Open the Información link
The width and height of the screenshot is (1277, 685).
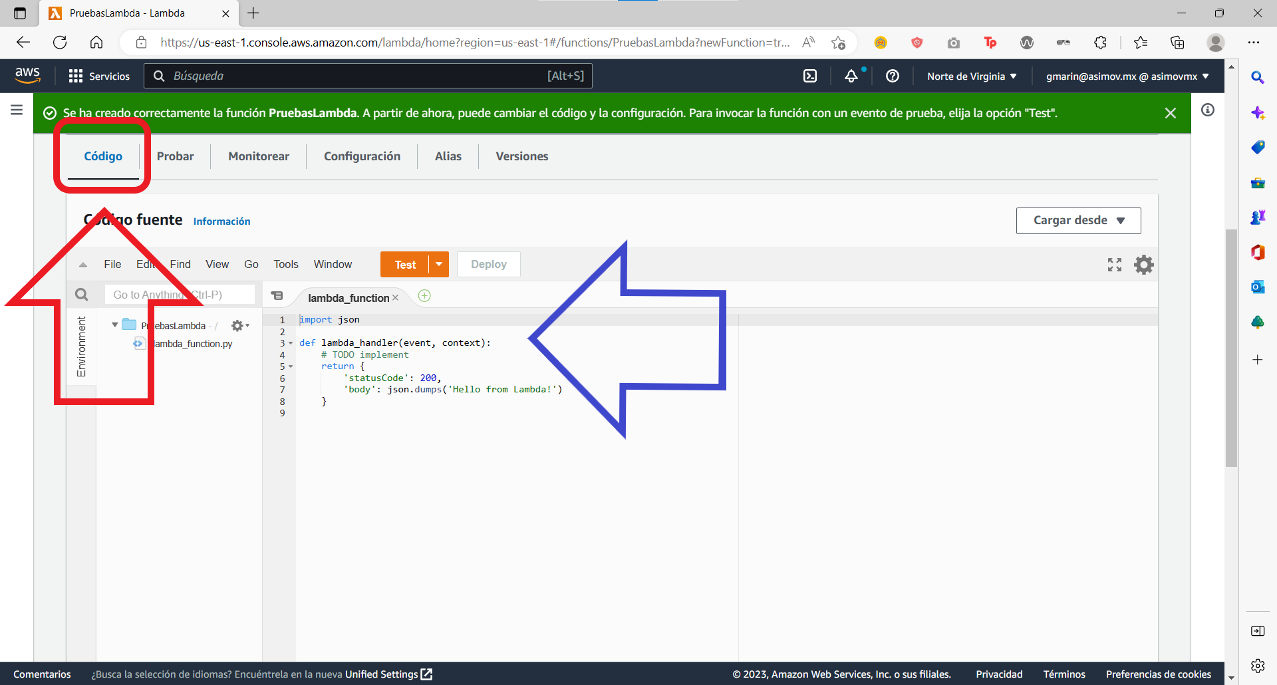pyautogui.click(x=221, y=221)
